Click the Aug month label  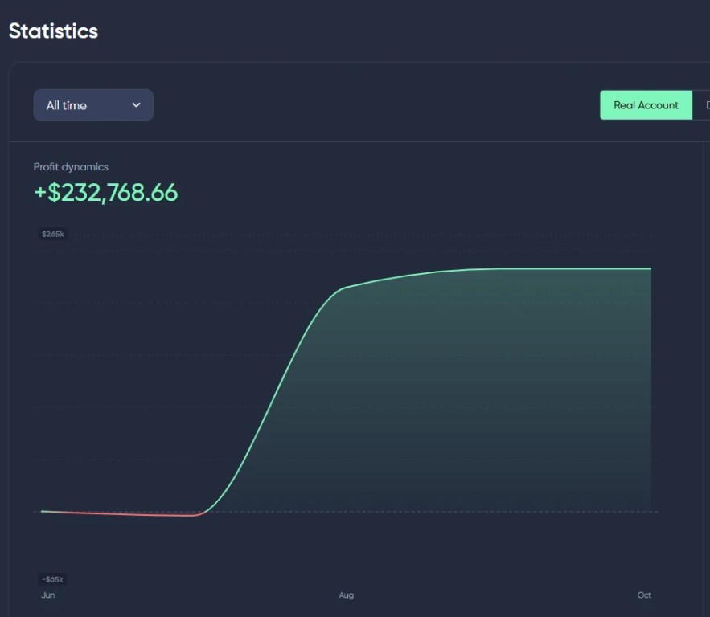coord(347,595)
